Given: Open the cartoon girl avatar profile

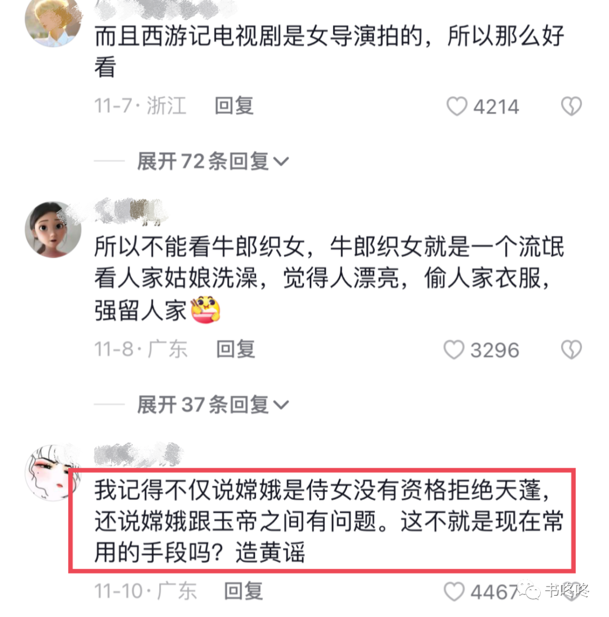Looking at the screenshot, I should (53, 230).
